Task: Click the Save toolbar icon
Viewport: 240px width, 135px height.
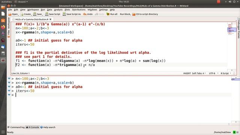Action: 38,14
